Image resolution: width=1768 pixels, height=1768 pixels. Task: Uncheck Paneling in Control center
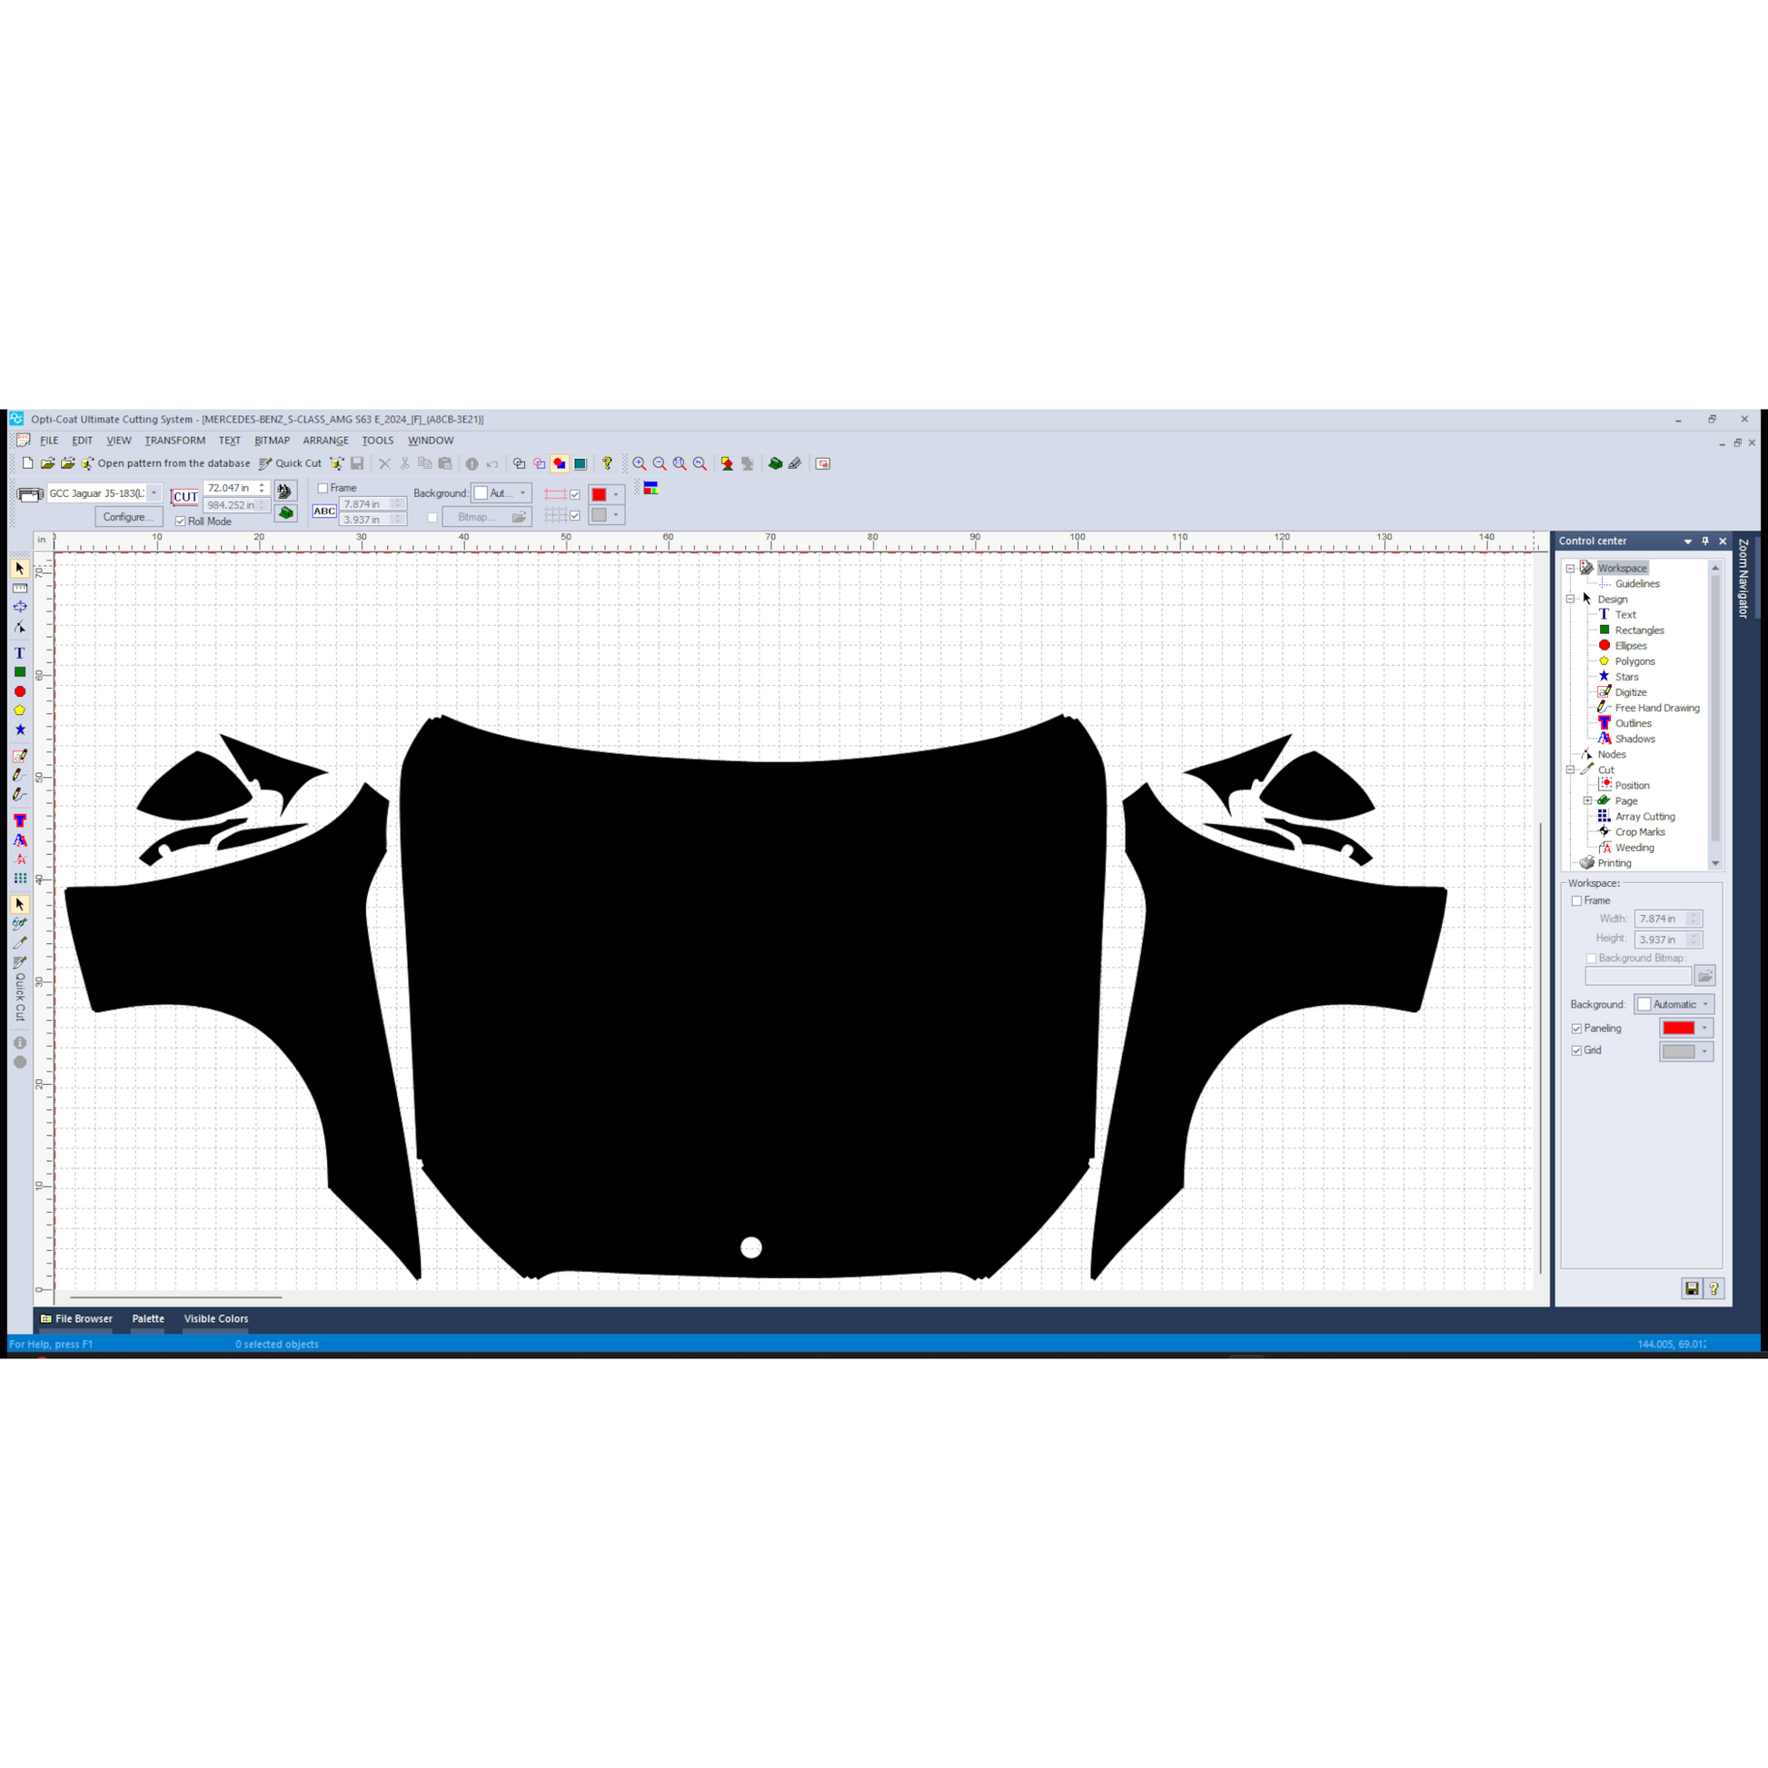1576,1028
